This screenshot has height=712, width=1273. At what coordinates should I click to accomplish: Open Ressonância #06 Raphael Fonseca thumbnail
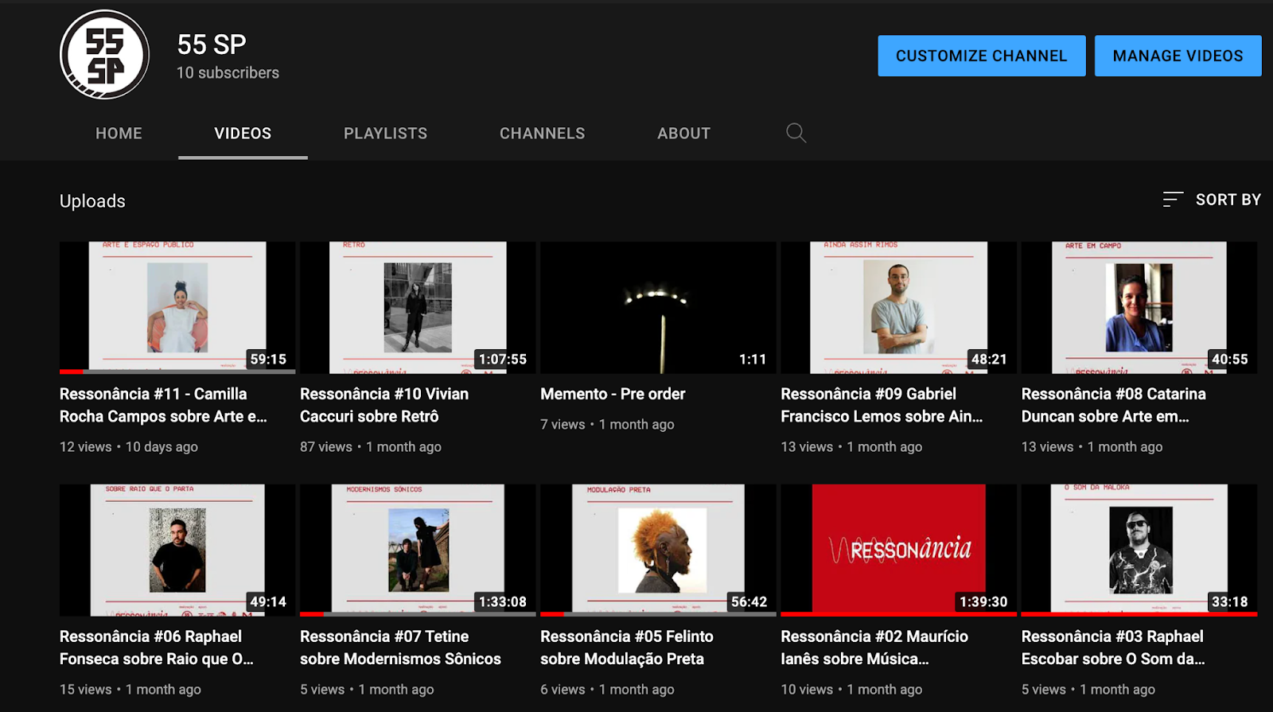[x=177, y=551]
